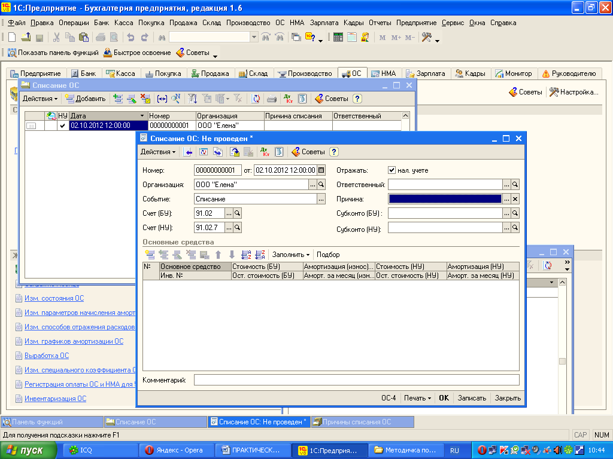Click the Undo arrow in main toolbar
The width and height of the screenshot is (613, 459).
(131, 38)
